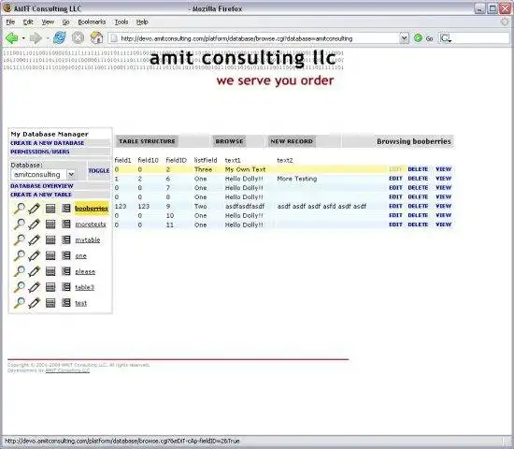Screen dimensions: 514x449
Task: Click the pencil icon for moretests table
Action: (x=34, y=224)
